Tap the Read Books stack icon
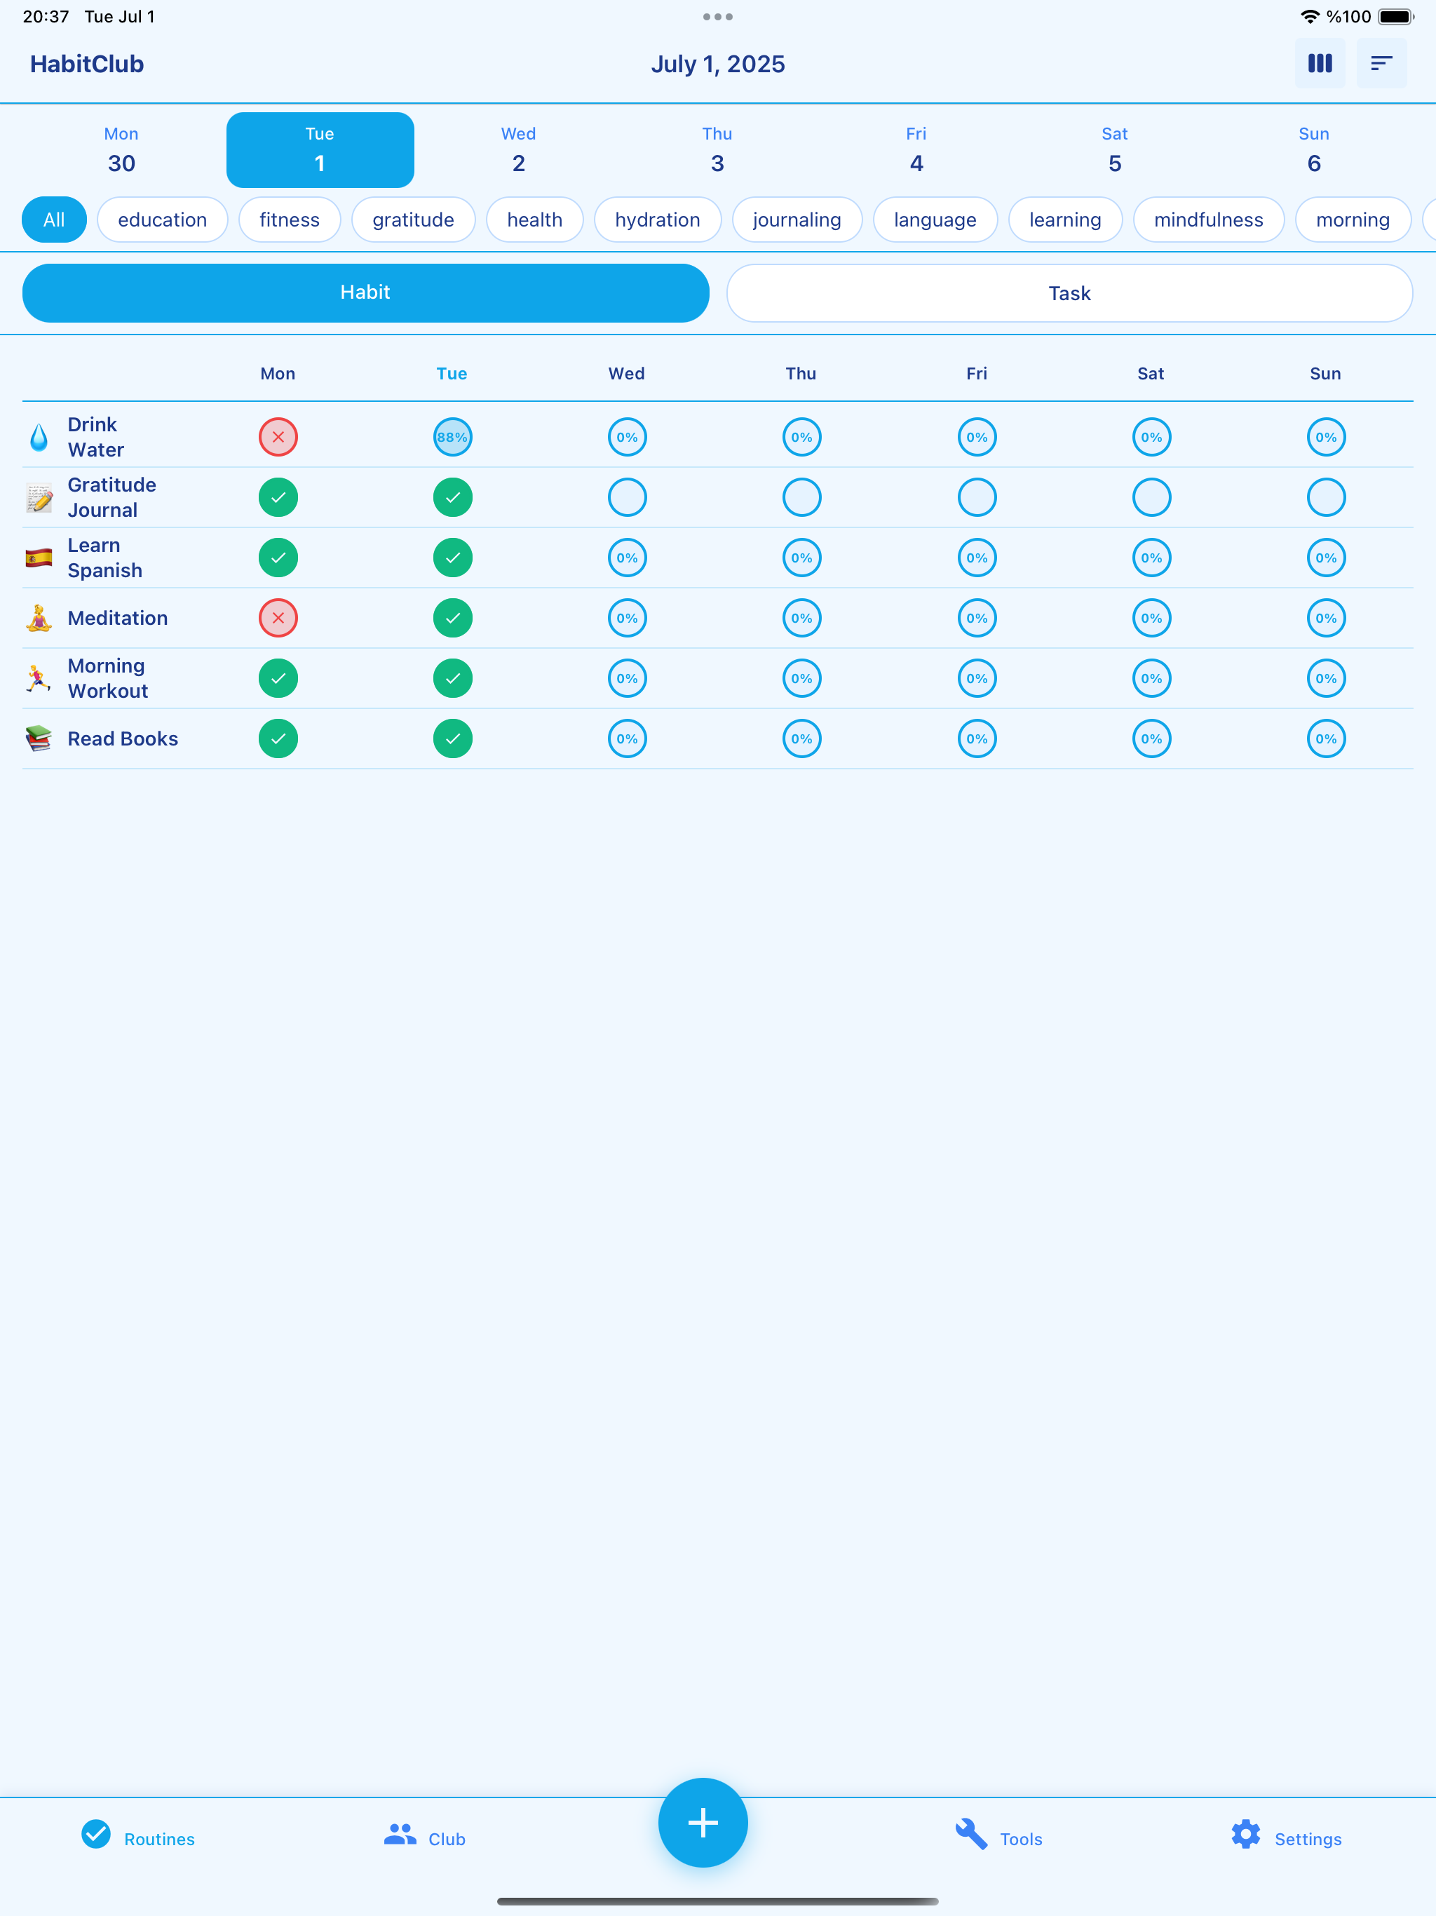Screen dimensions: 1436x1916 tap(39, 739)
